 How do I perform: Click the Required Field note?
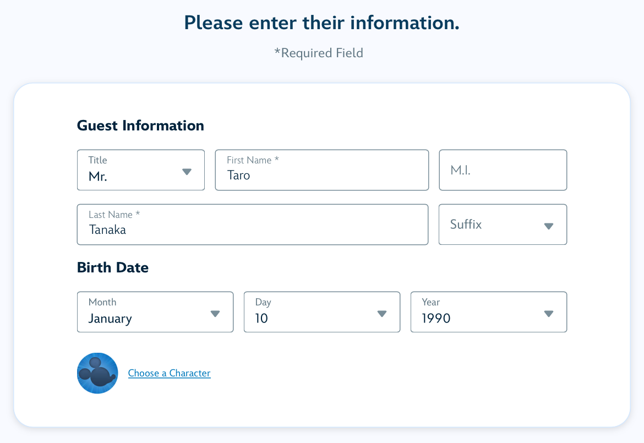pos(319,53)
